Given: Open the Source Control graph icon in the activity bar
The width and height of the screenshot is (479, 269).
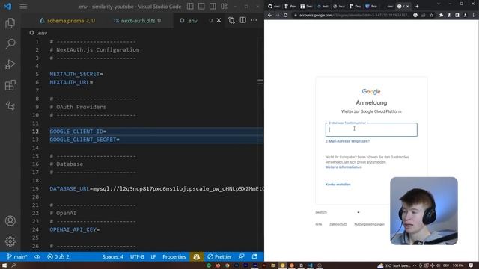Looking at the screenshot, I should tap(10, 106).
